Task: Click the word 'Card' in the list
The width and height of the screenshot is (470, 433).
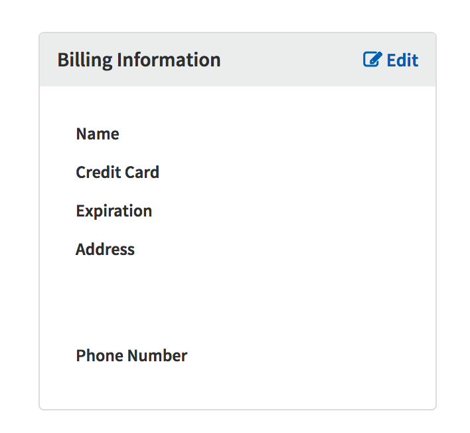Action: click(x=143, y=173)
